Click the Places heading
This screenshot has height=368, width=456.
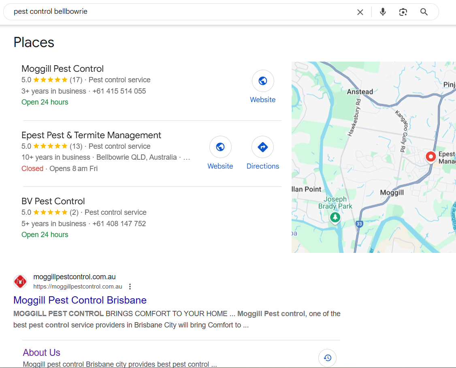[x=34, y=43]
